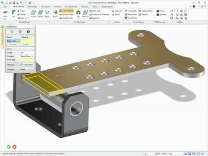Click the green checkmark at bottom-left of viewport
Image resolution: width=208 pixels, height=156 pixels.
(9, 147)
